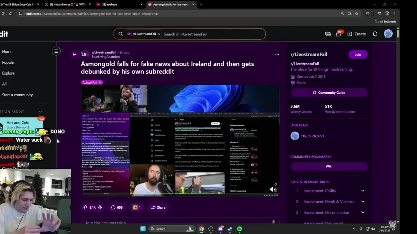
Task: Open Reddit user avatar menu
Action: [x=388, y=34]
